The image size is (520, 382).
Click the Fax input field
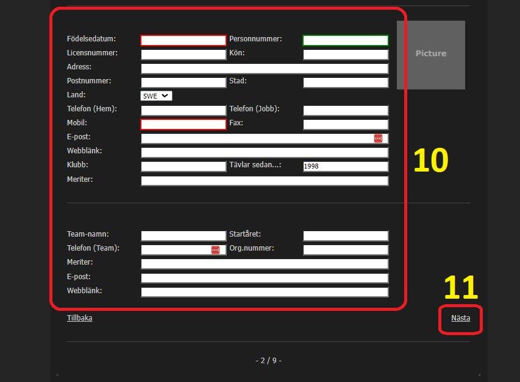click(x=345, y=125)
